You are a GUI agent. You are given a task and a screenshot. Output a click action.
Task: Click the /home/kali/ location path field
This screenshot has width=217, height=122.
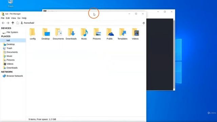point(81,23)
